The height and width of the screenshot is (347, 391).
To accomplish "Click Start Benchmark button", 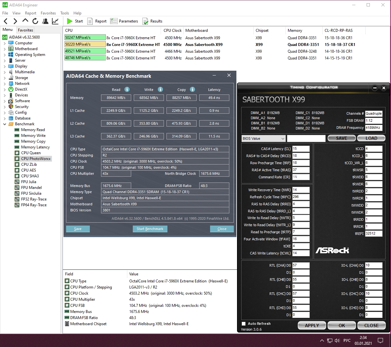I will 150,229.
